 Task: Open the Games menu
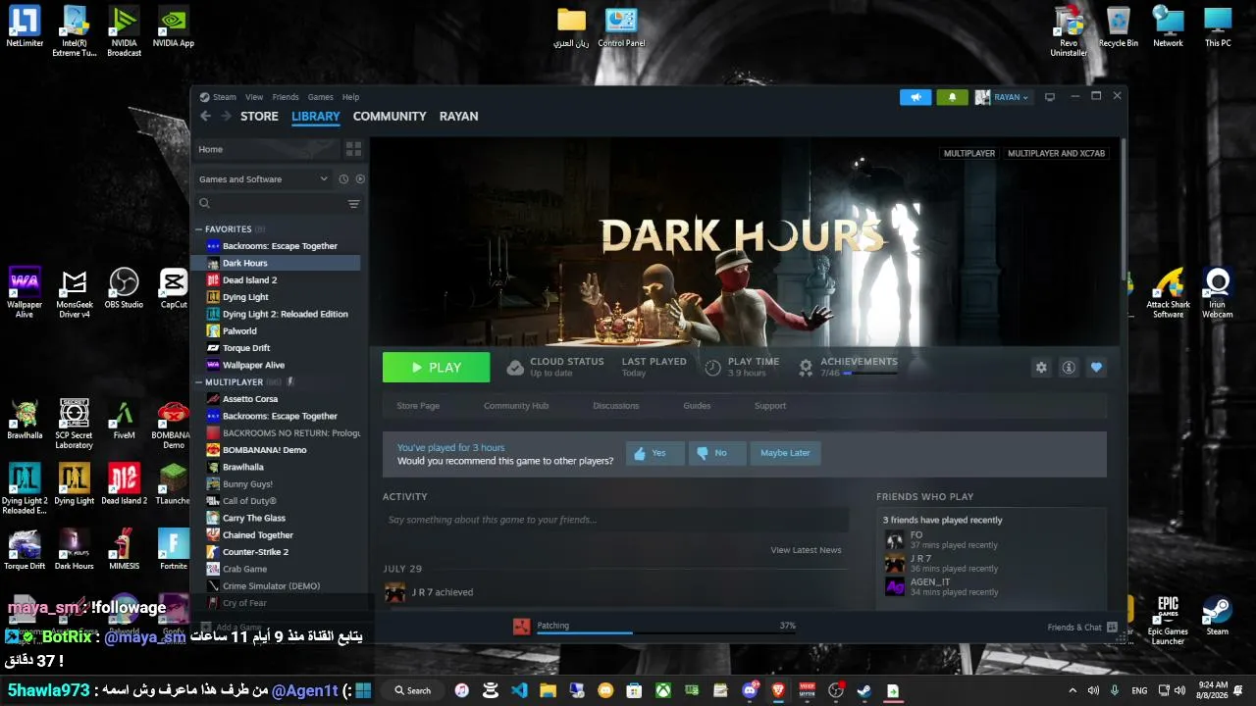tap(321, 97)
